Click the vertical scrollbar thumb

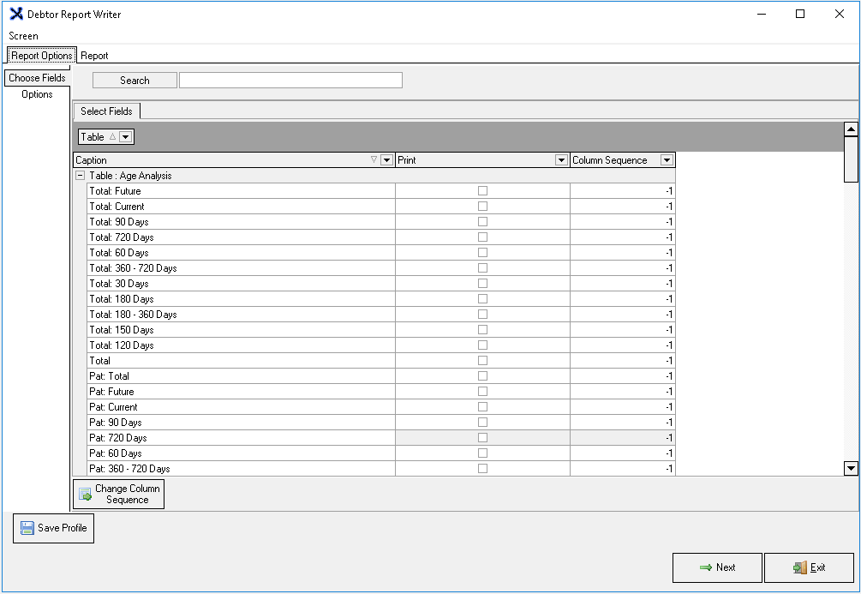pyautogui.click(x=851, y=159)
